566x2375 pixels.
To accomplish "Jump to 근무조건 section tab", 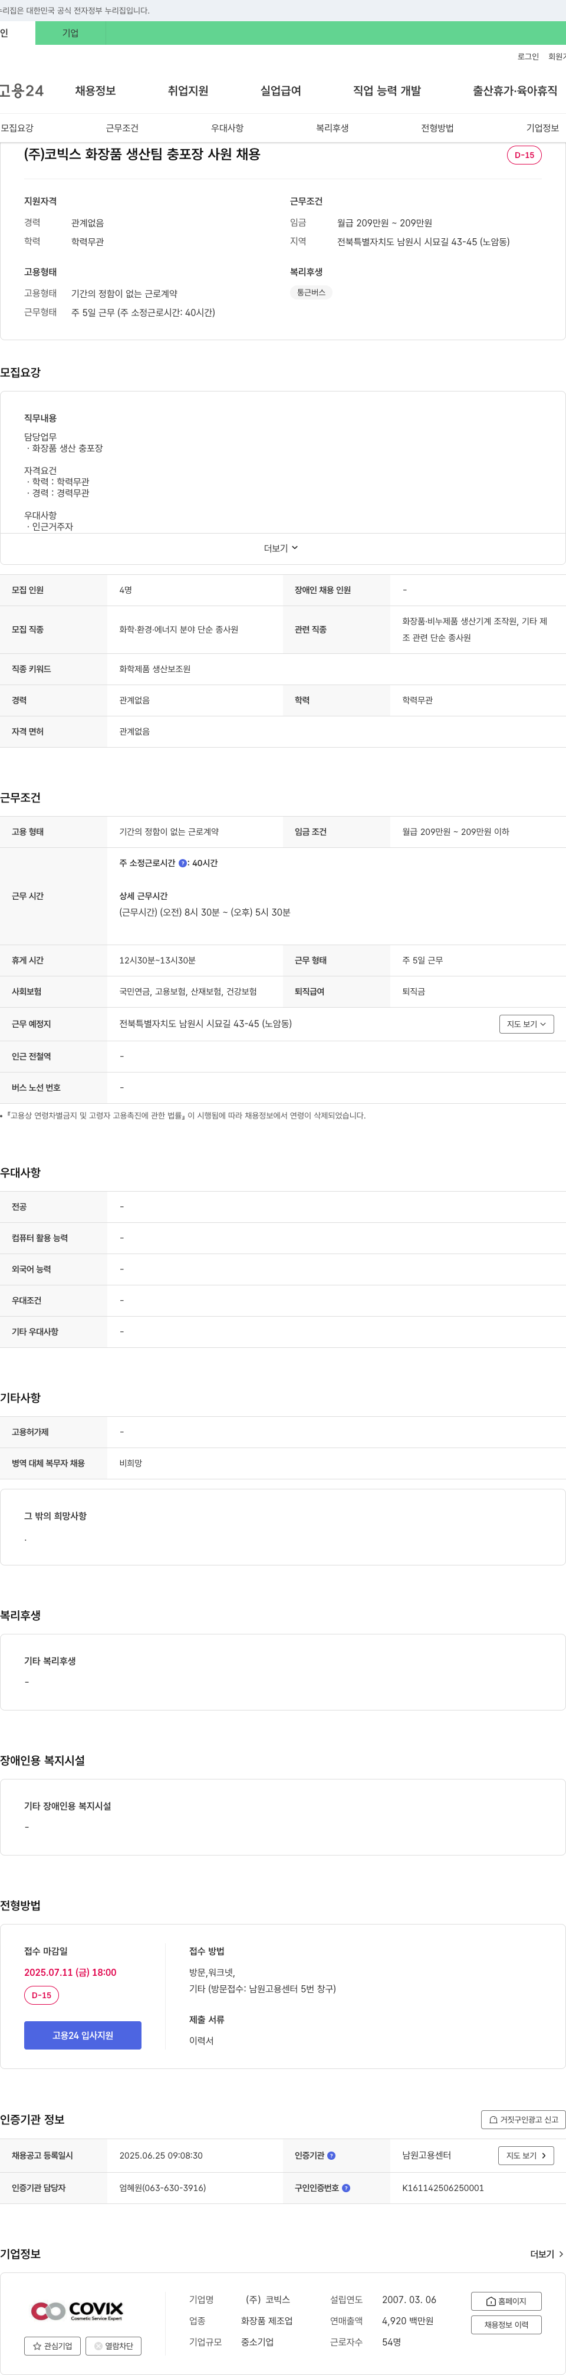I will click(x=121, y=128).
